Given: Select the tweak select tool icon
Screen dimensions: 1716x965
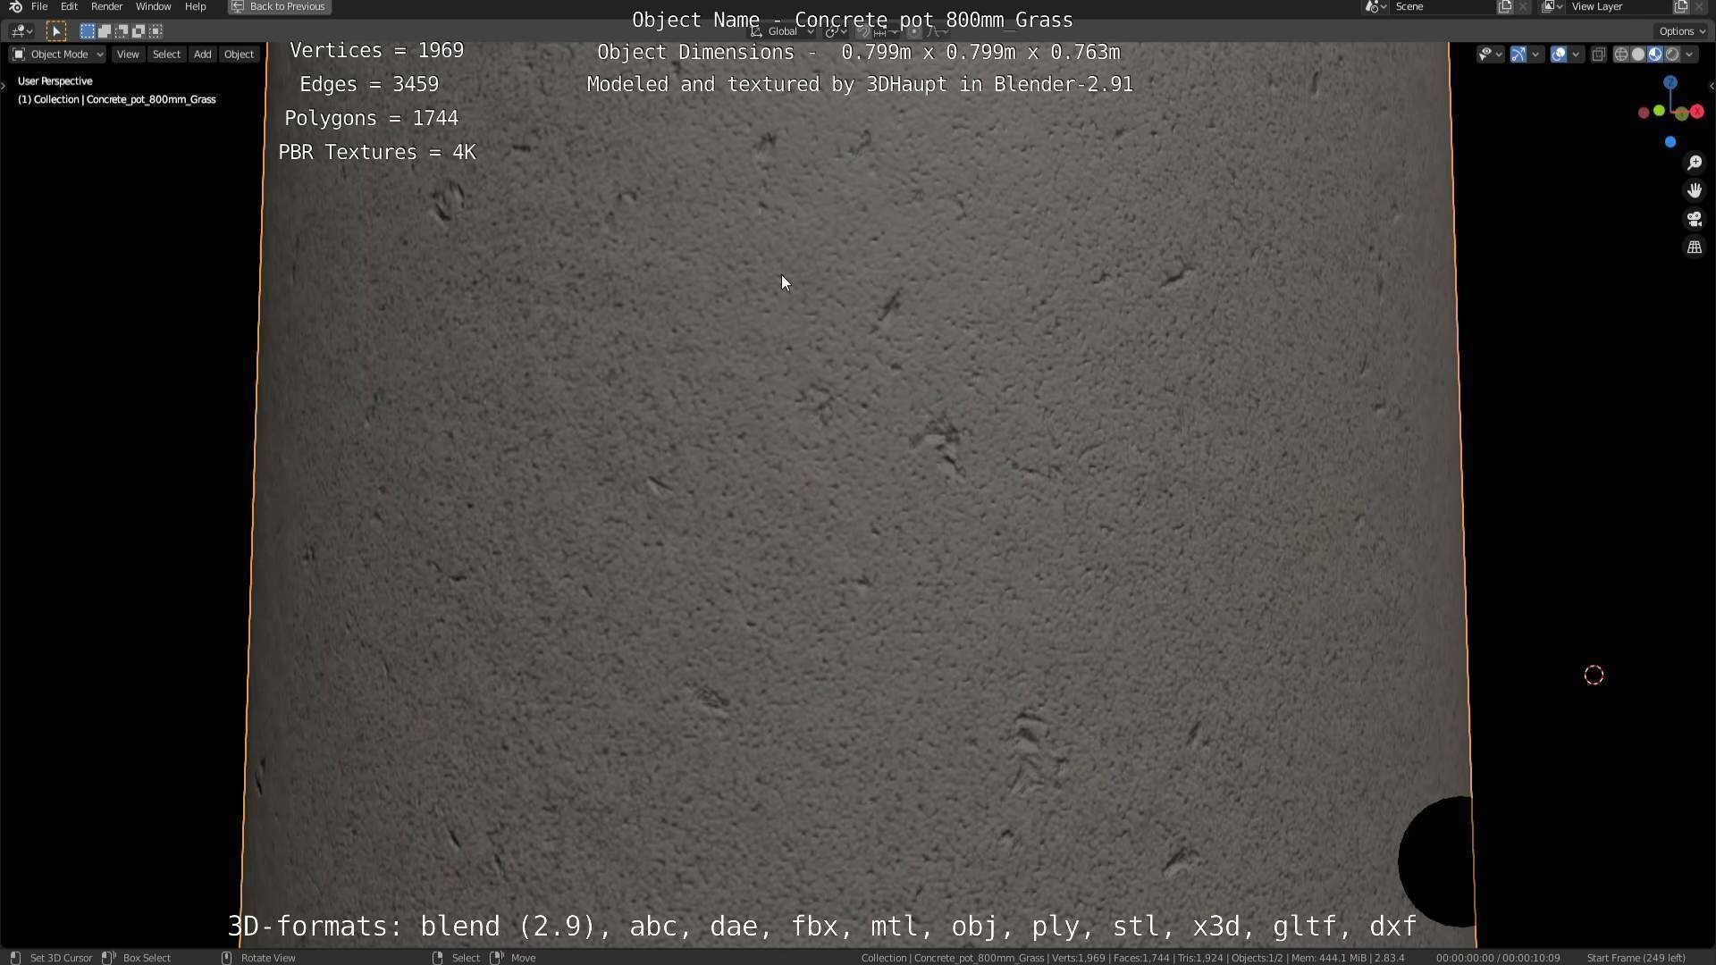Looking at the screenshot, I should pyautogui.click(x=55, y=31).
